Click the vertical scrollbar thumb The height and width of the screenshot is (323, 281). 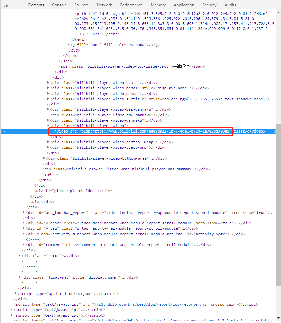[x=278, y=205]
